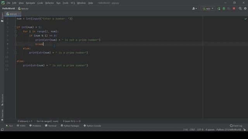Click the cursor position indicator in status bar
The width and height of the screenshot is (248, 139).
[185, 130]
